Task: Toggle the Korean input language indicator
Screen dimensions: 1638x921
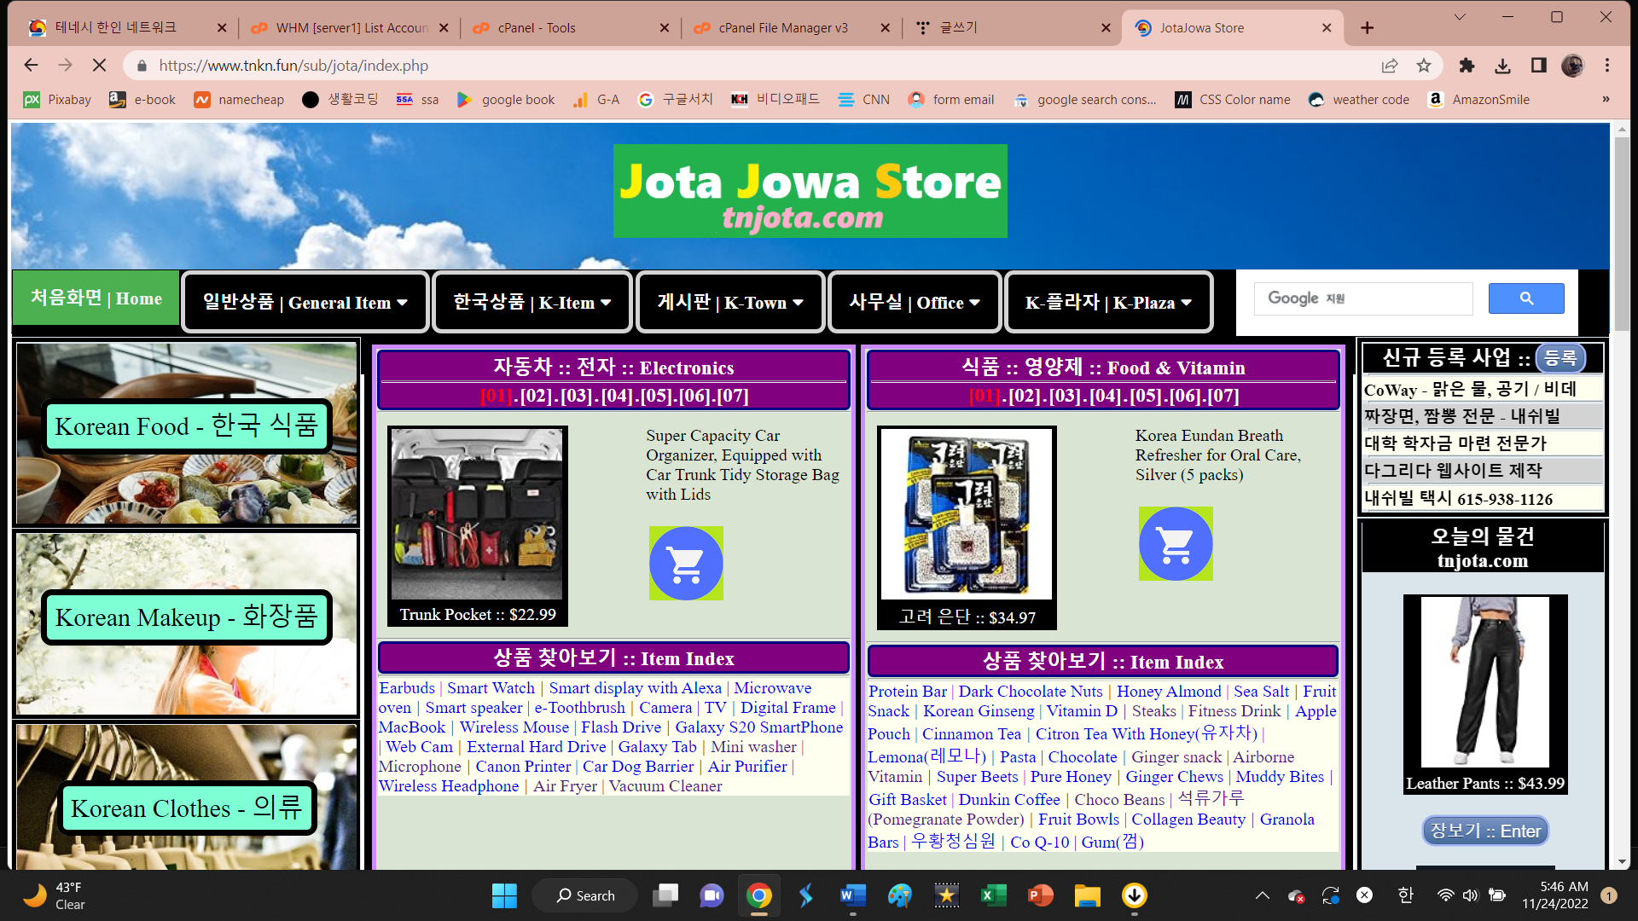Action: click(1405, 895)
